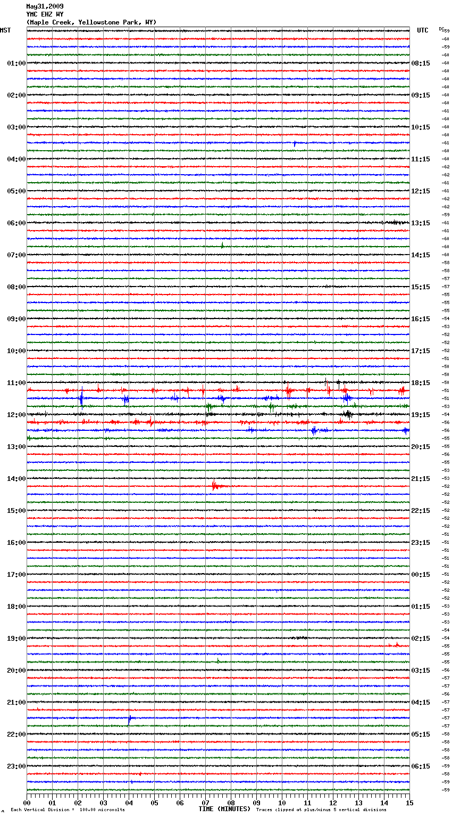Click the 00:15 UTC time label

click(421, 575)
